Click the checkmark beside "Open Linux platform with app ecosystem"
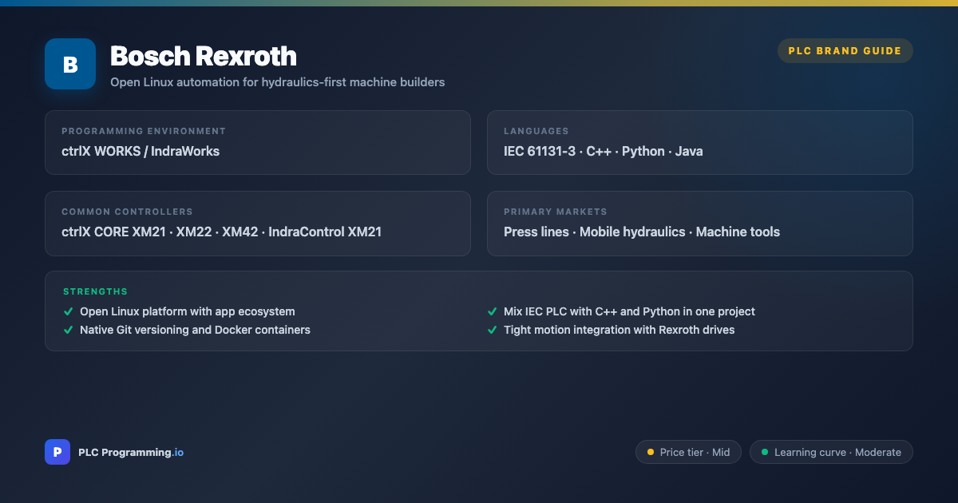Image resolution: width=958 pixels, height=503 pixels. tap(69, 311)
